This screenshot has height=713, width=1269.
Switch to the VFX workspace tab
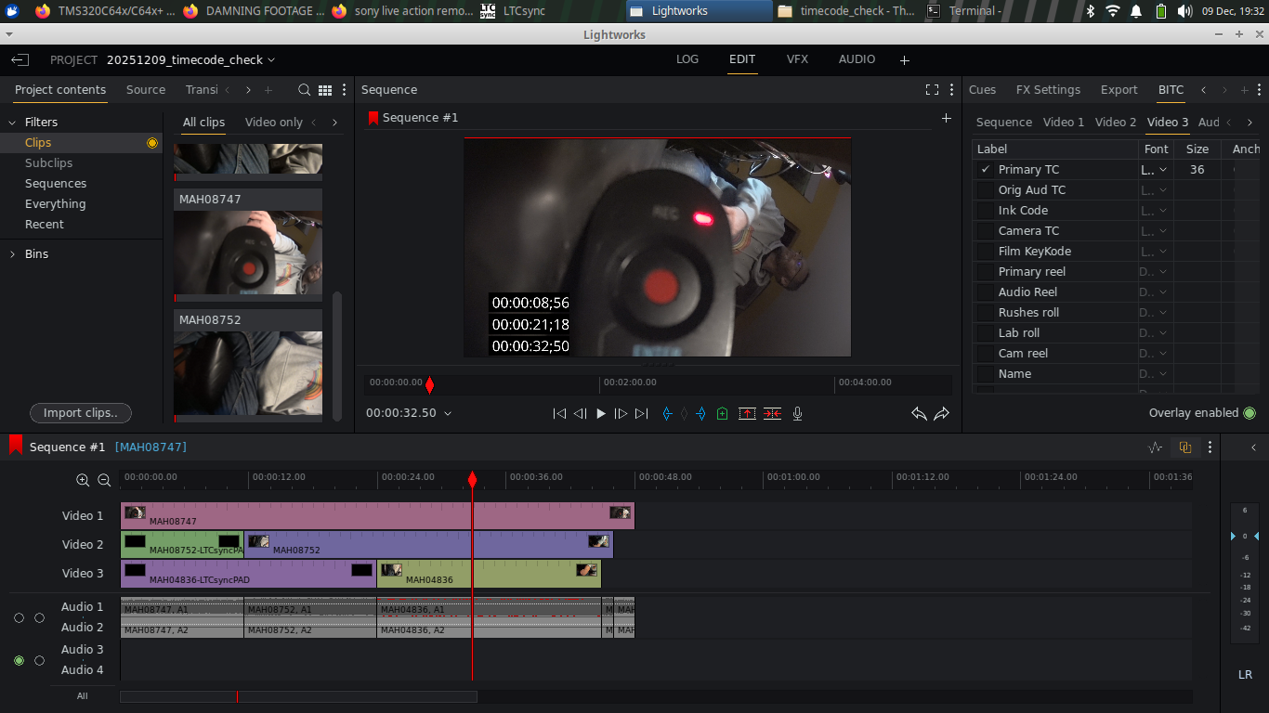(x=797, y=59)
